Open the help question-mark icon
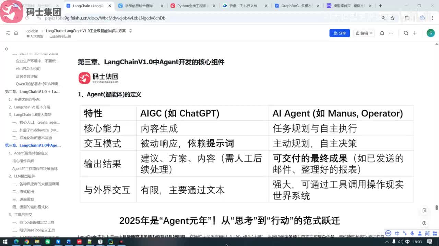439x246 pixels. tap(425, 223)
